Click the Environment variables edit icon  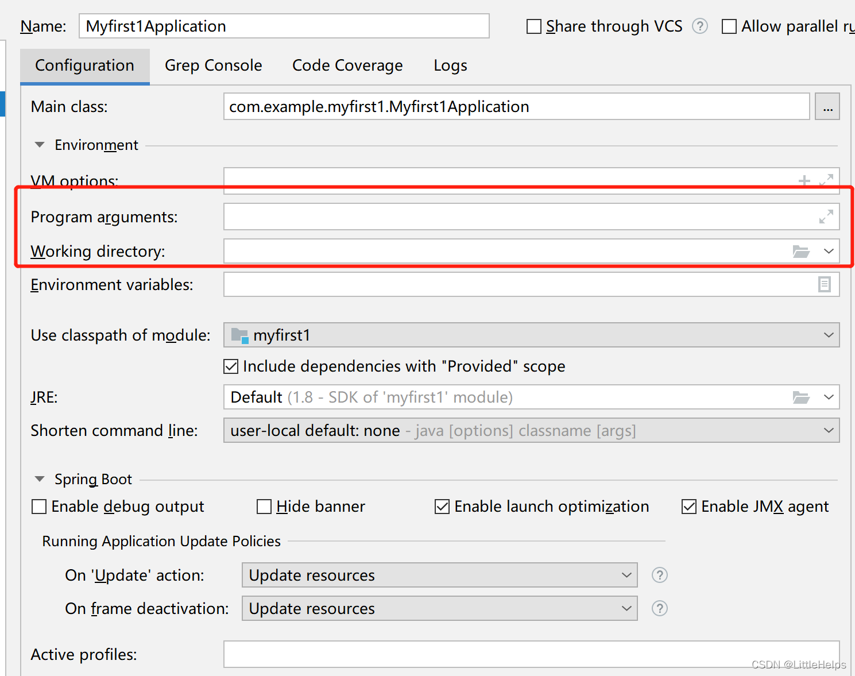(825, 284)
